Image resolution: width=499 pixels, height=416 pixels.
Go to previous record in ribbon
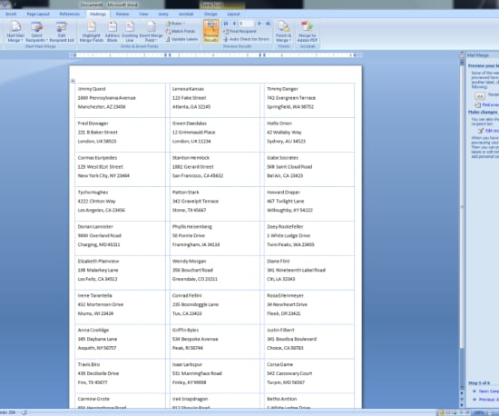click(234, 24)
